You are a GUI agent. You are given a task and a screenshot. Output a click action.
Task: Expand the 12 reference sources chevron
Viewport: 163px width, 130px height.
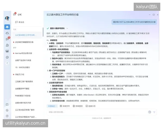tap(67, 28)
